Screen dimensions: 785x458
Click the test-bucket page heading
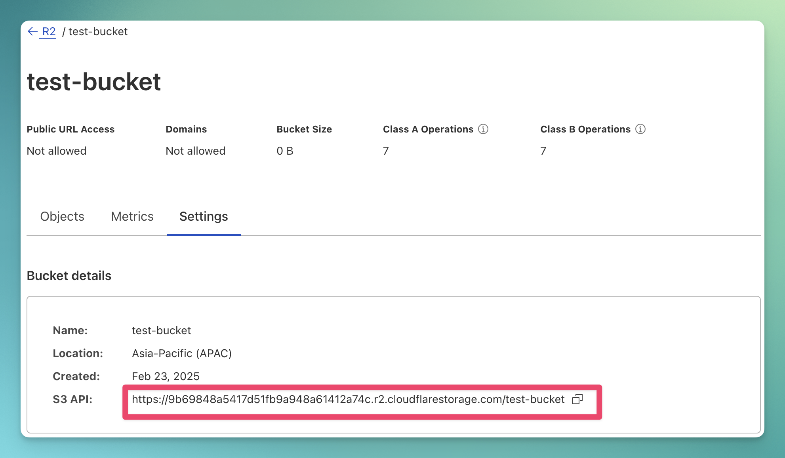(94, 82)
